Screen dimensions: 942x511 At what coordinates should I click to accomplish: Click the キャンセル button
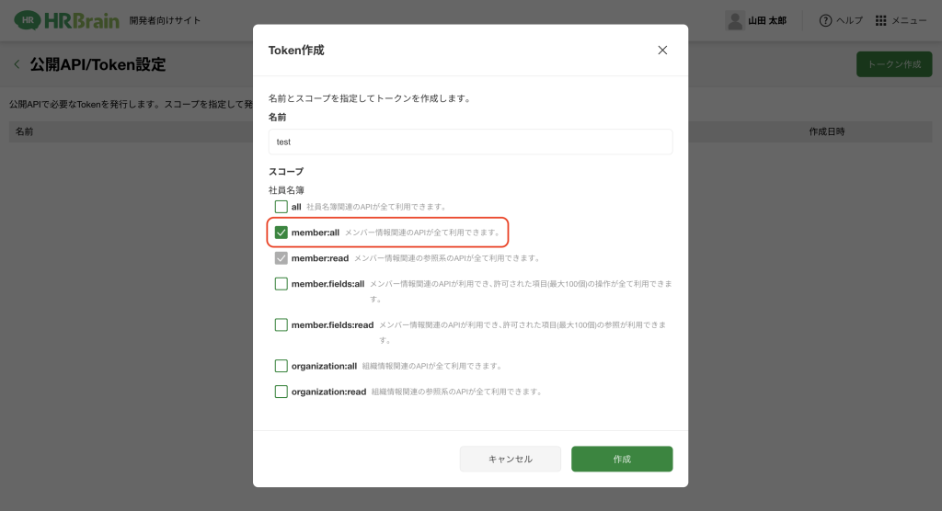point(511,459)
